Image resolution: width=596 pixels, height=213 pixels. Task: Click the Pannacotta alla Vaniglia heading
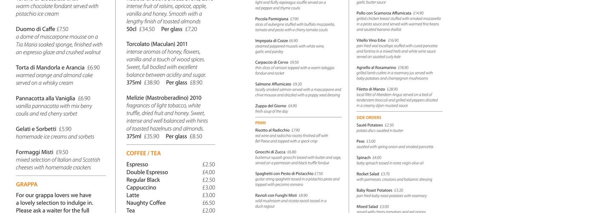click(46, 98)
